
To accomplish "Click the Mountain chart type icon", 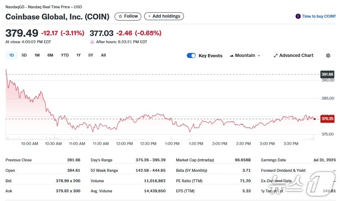I will [x=232, y=55].
